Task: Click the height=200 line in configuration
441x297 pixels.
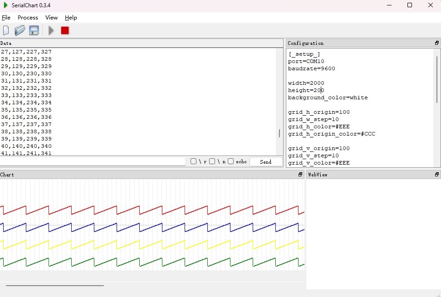Action: tap(306, 91)
